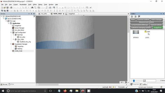Select the Date/time managing controls category
This screenshot has width=165, height=93.
click(141, 28)
